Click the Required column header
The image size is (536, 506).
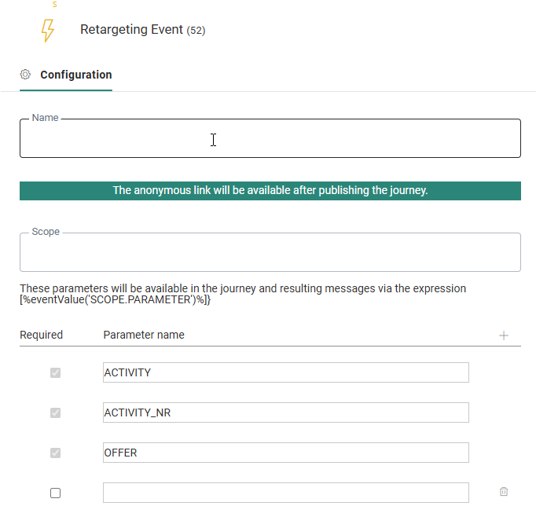(x=41, y=335)
